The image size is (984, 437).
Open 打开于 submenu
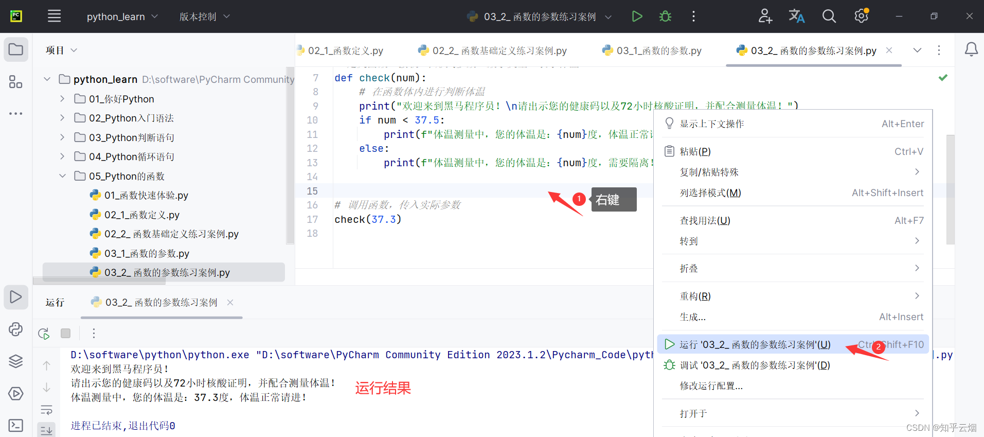point(793,413)
